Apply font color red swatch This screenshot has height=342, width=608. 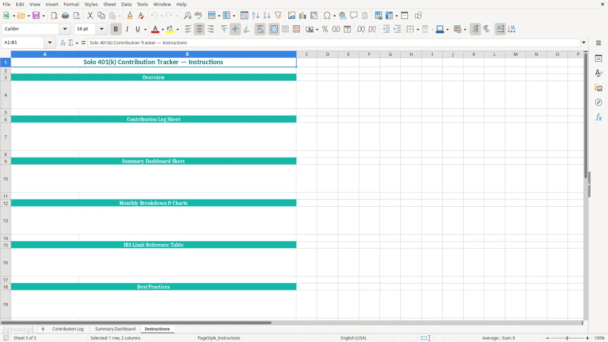(x=156, y=29)
